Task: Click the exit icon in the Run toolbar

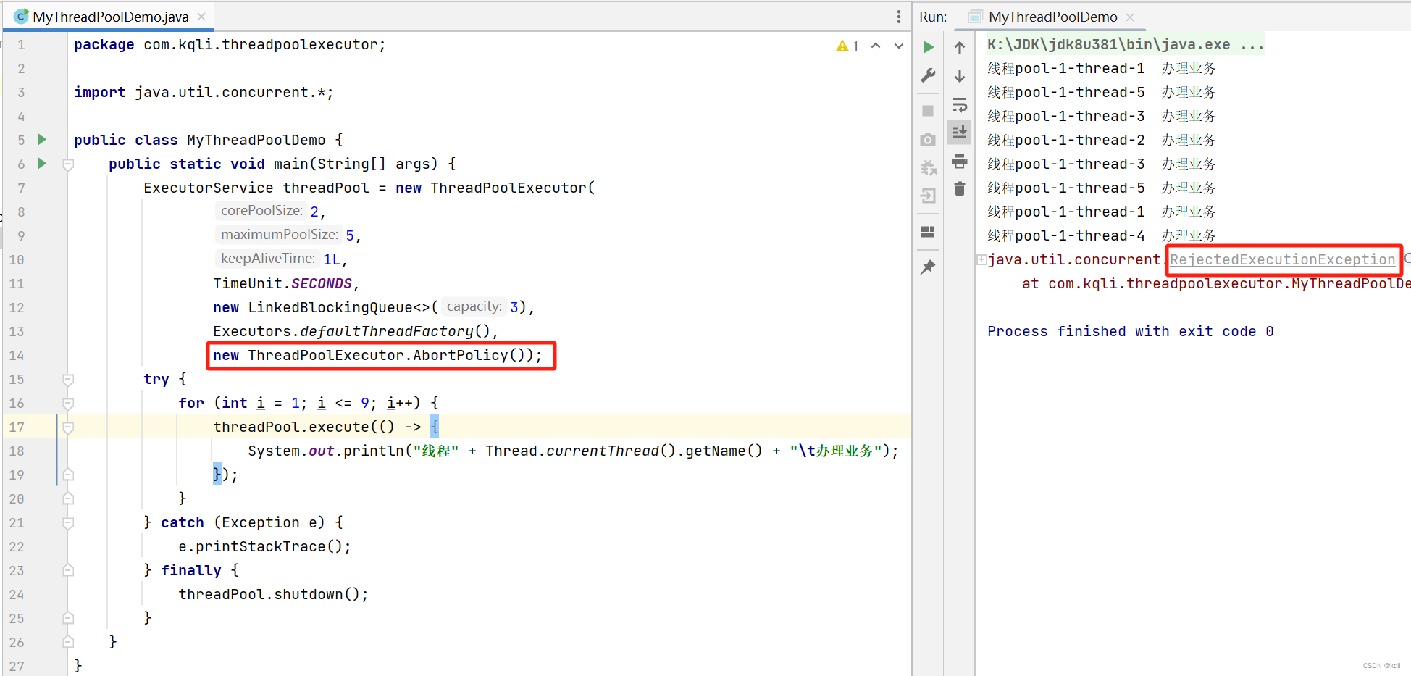Action: (x=928, y=196)
